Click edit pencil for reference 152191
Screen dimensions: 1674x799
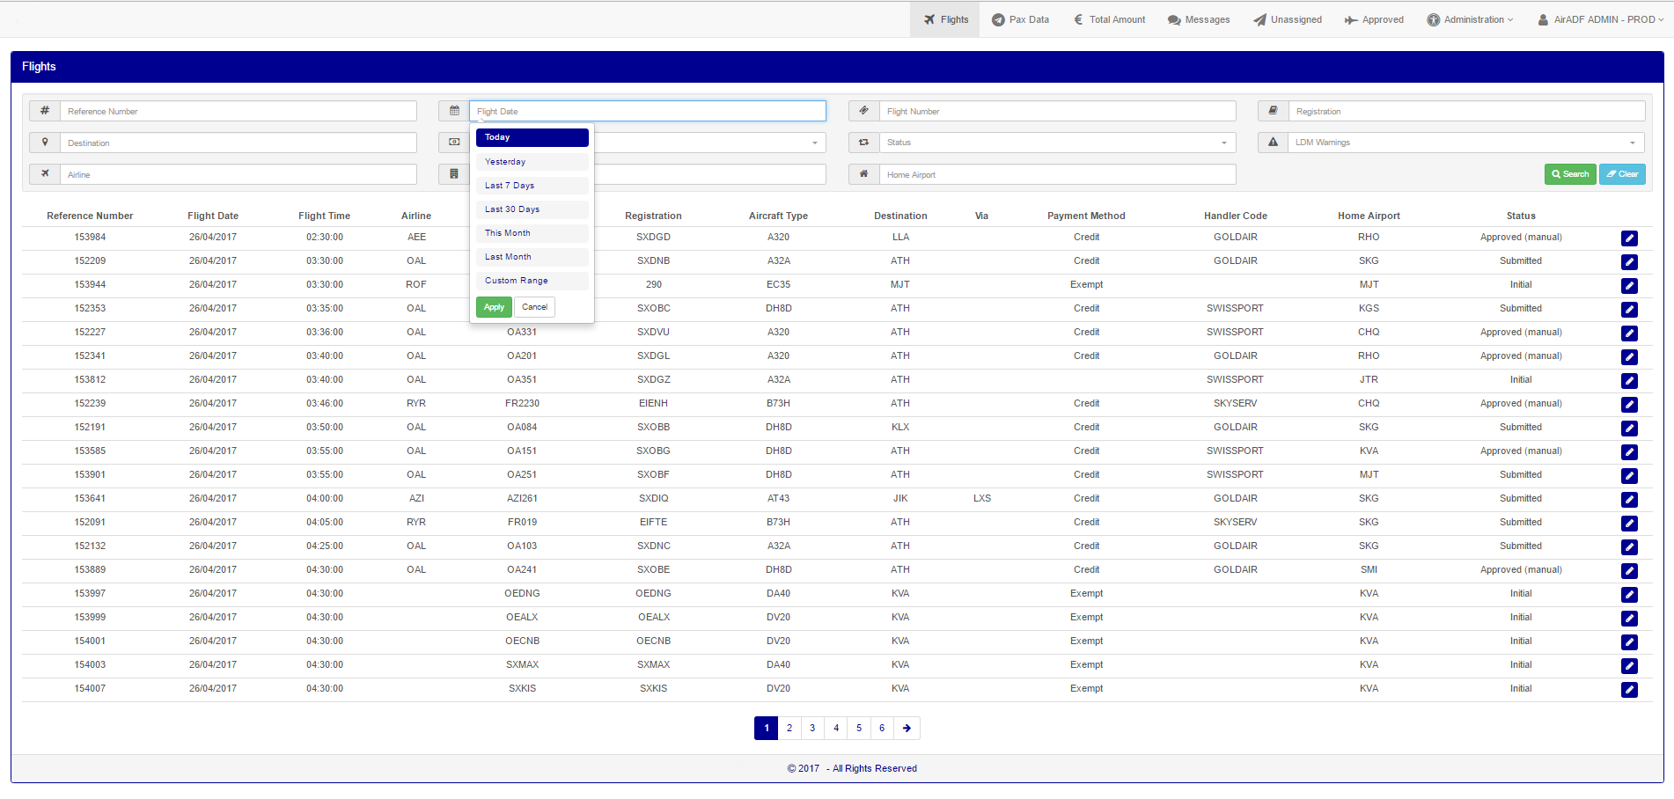[1629, 429]
